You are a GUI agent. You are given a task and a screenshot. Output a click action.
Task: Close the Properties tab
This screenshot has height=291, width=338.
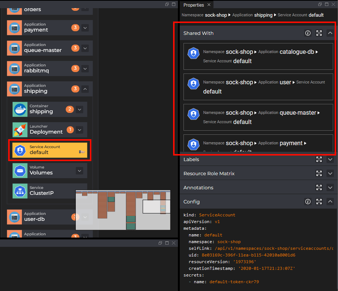(x=209, y=5)
